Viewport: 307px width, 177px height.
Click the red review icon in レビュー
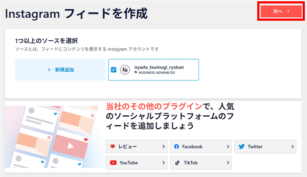[112, 146]
